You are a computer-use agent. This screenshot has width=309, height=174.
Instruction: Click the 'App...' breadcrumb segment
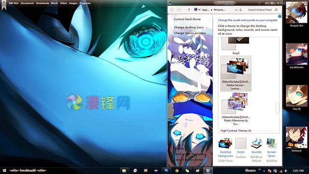206,10
